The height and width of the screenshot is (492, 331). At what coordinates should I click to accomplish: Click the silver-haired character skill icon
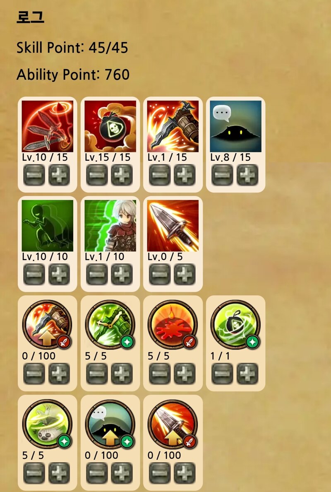[110, 226]
